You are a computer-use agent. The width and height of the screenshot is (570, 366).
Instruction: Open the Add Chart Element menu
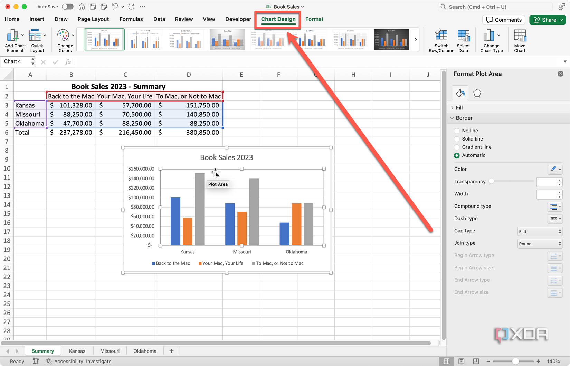(15, 41)
